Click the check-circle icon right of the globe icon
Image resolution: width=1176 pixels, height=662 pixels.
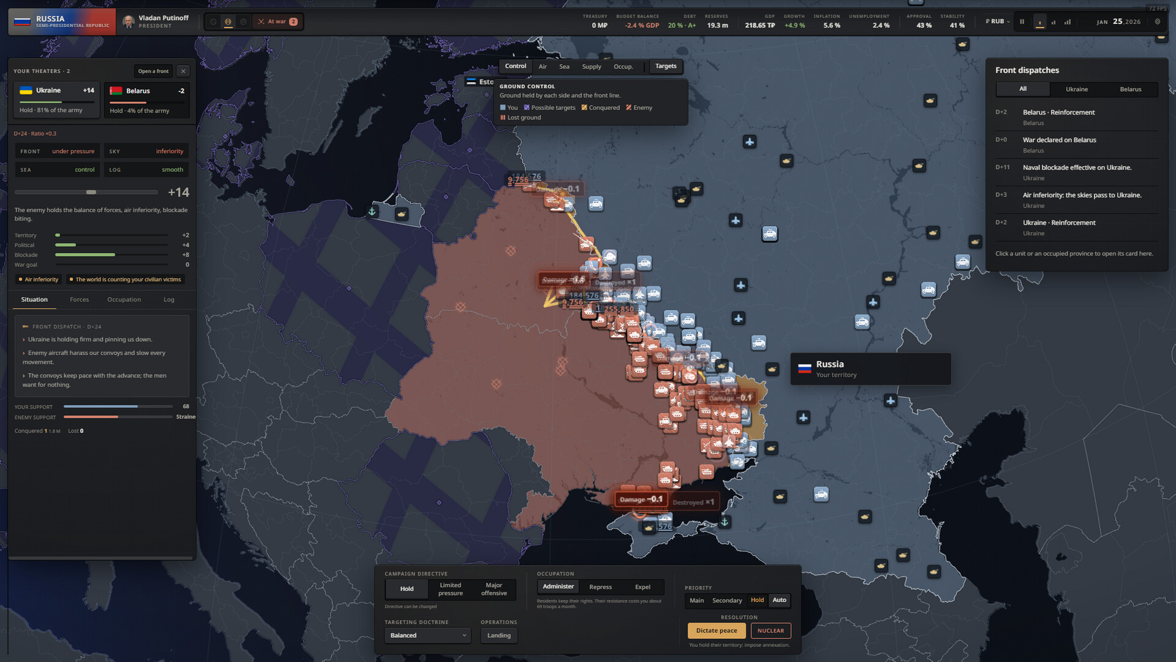click(x=243, y=22)
